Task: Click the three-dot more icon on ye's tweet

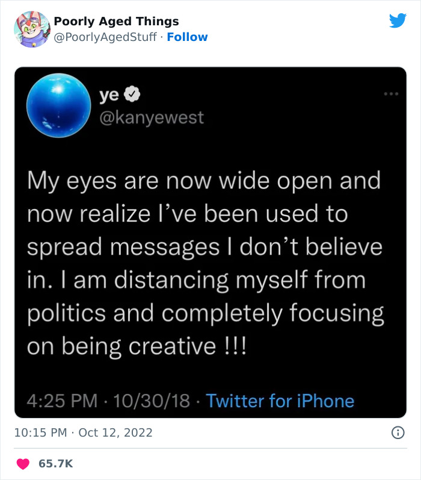Action: click(x=390, y=94)
